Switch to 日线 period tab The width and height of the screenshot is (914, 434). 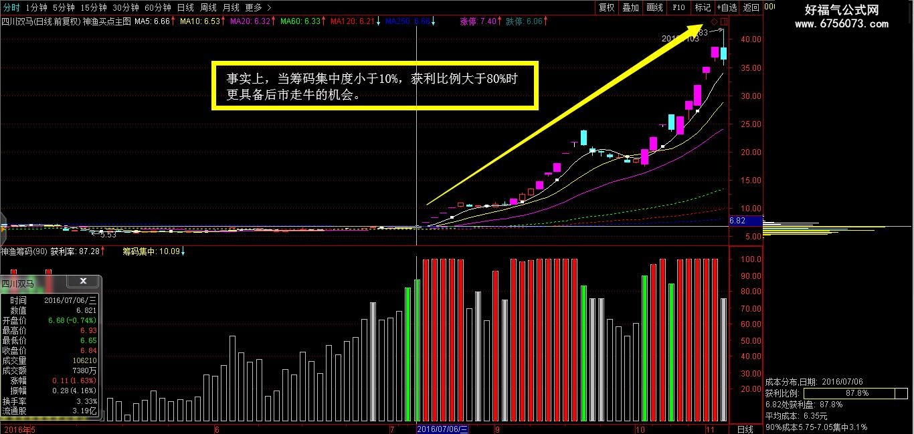185,7
